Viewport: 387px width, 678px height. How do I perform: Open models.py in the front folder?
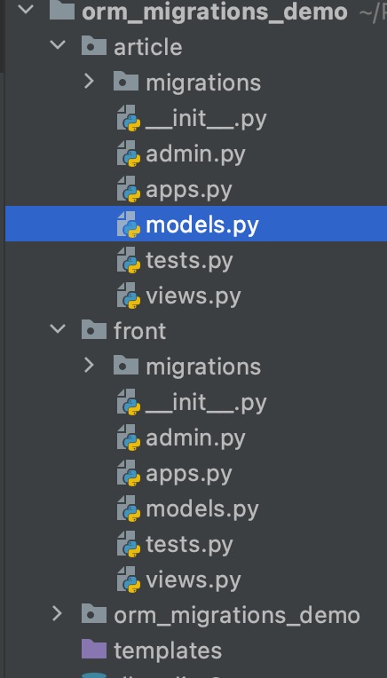201,509
